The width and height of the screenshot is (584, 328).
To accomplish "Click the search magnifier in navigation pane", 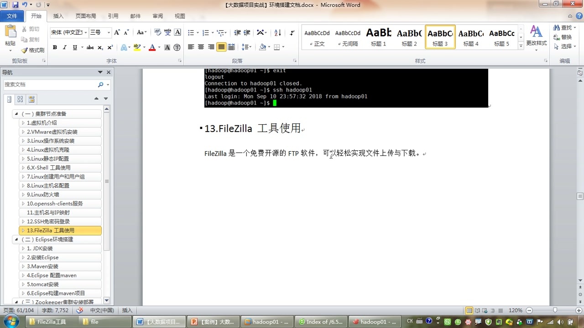I will coord(100,85).
